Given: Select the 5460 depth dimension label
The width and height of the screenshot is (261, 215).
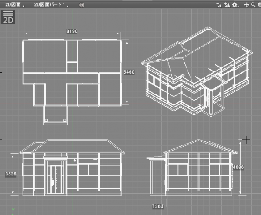Looking at the screenshot, I should pos(129,72).
